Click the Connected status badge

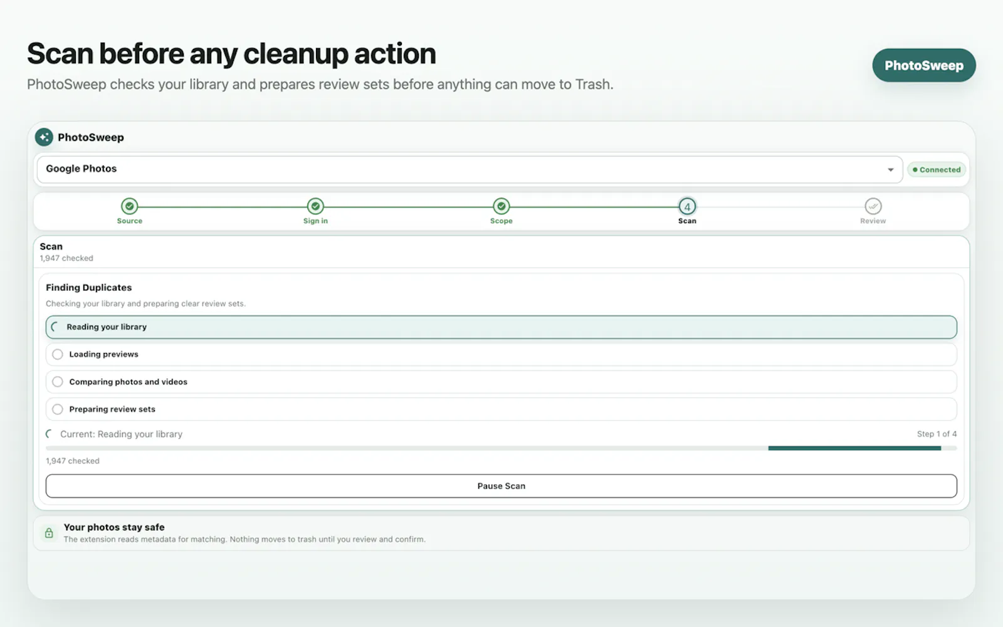point(937,170)
